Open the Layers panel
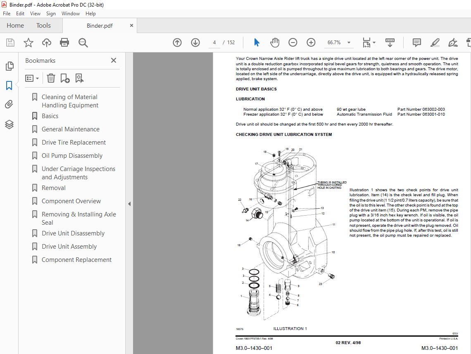This screenshot has height=354, width=471. click(x=9, y=124)
